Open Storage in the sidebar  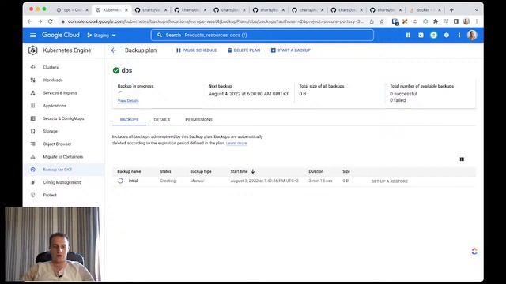pyautogui.click(x=50, y=131)
